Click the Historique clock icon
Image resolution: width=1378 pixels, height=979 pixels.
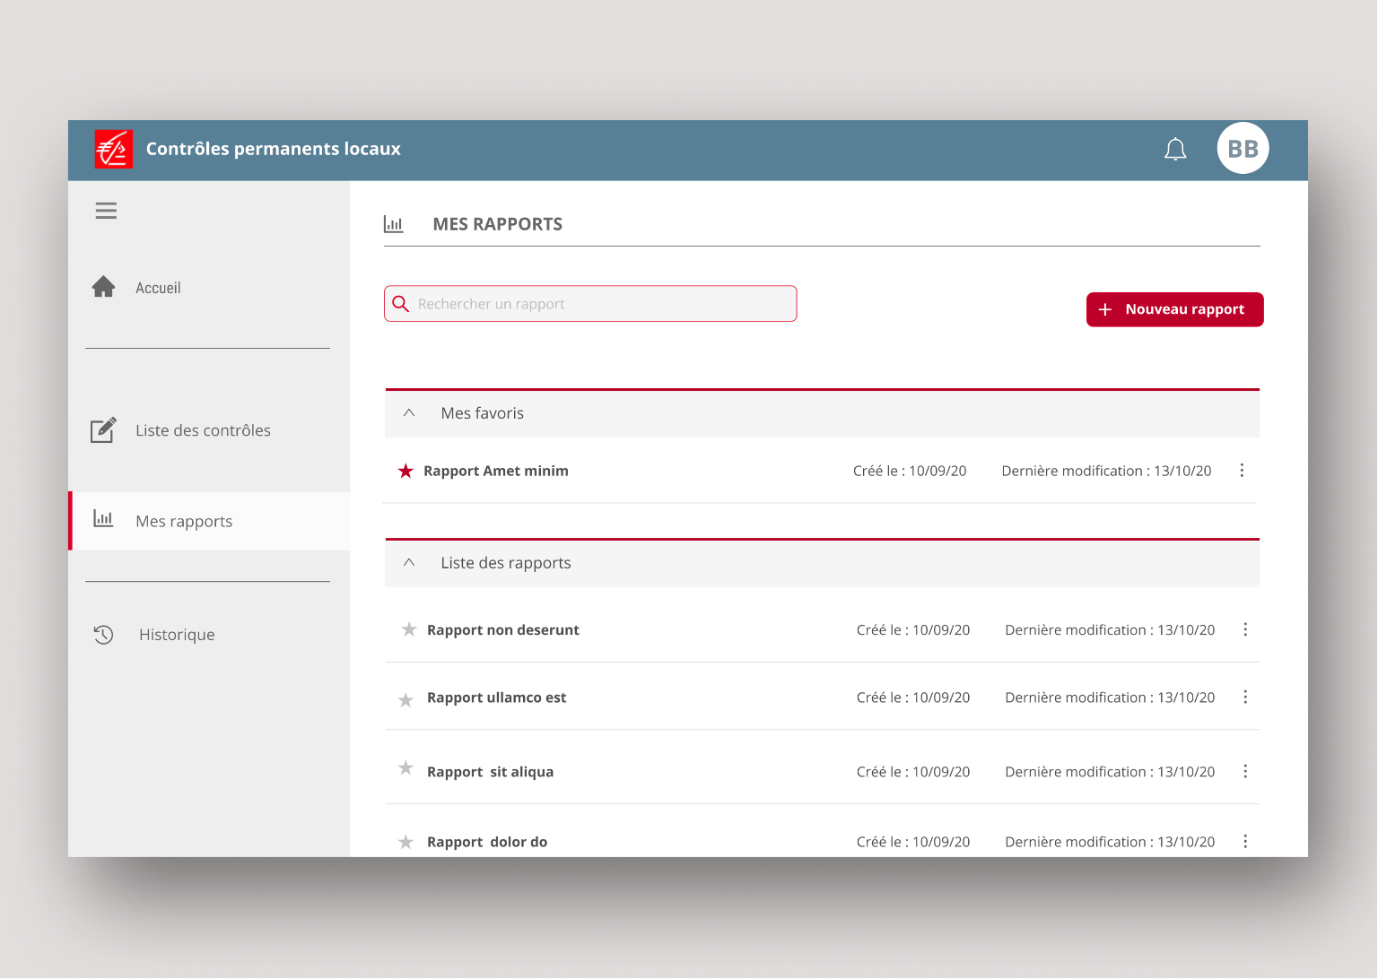tap(104, 635)
